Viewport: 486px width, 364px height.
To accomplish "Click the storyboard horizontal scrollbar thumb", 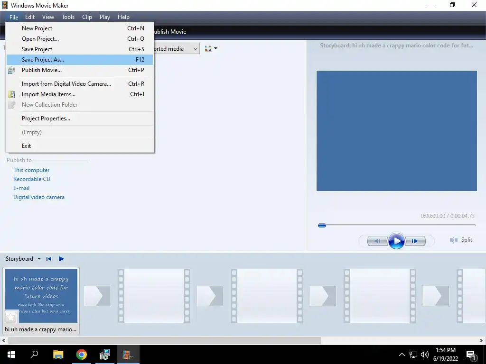I will [x=164, y=340].
